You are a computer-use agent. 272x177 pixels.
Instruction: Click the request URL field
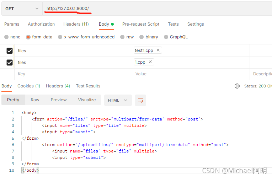157,9
